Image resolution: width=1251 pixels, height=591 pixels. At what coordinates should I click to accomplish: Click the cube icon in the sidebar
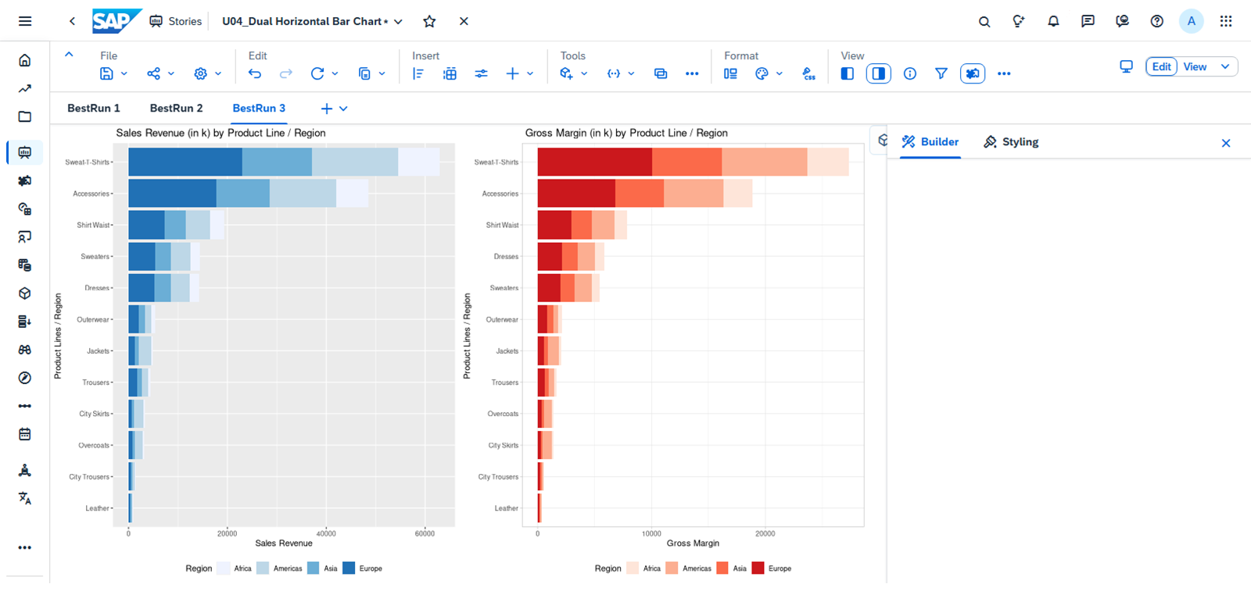pyautogui.click(x=25, y=294)
